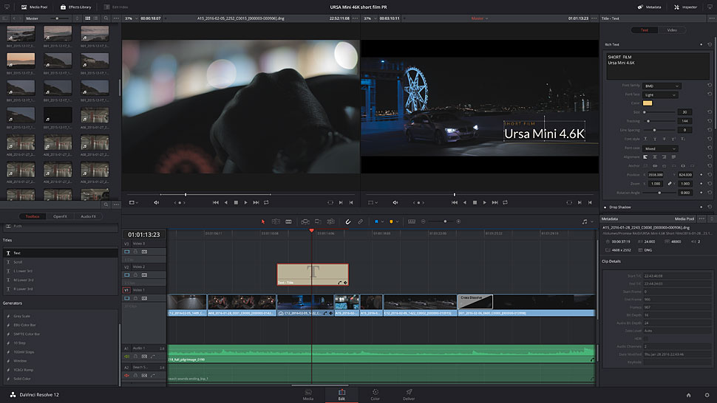Expand the Font Case Mixed dropdown
The image size is (717, 403).
(660, 148)
